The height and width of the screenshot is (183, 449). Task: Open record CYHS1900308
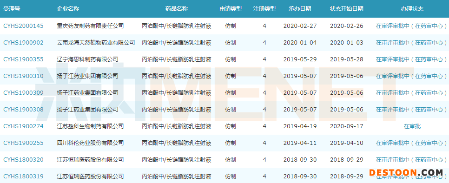(24, 110)
